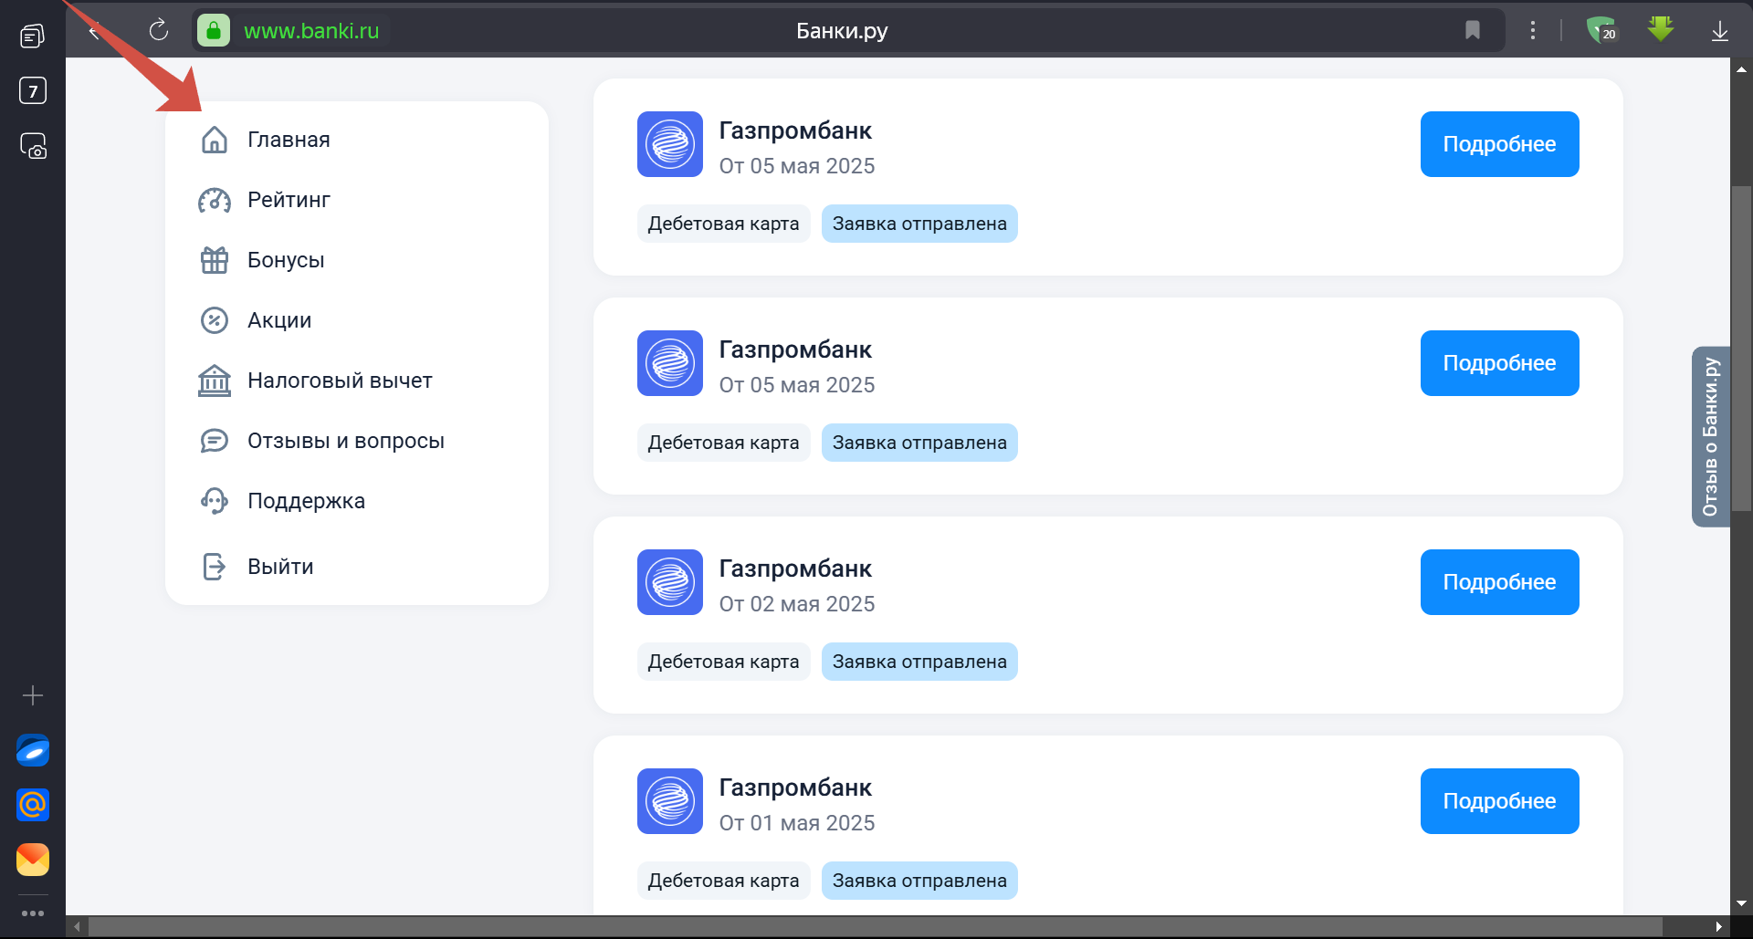Screen dimensions: 1753x939
Task: Click Заявка отправлена status on 02 мая card
Action: click(919, 662)
